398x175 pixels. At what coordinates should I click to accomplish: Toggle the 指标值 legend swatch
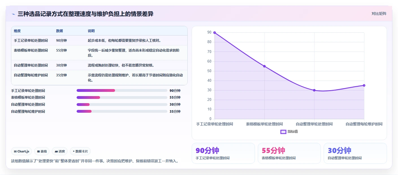[283, 132]
